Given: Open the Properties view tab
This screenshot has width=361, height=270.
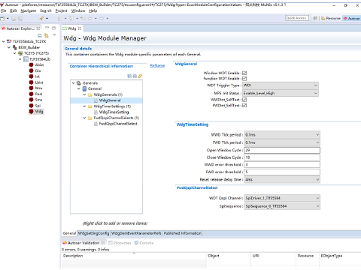Looking at the screenshot, I should coord(120,243).
